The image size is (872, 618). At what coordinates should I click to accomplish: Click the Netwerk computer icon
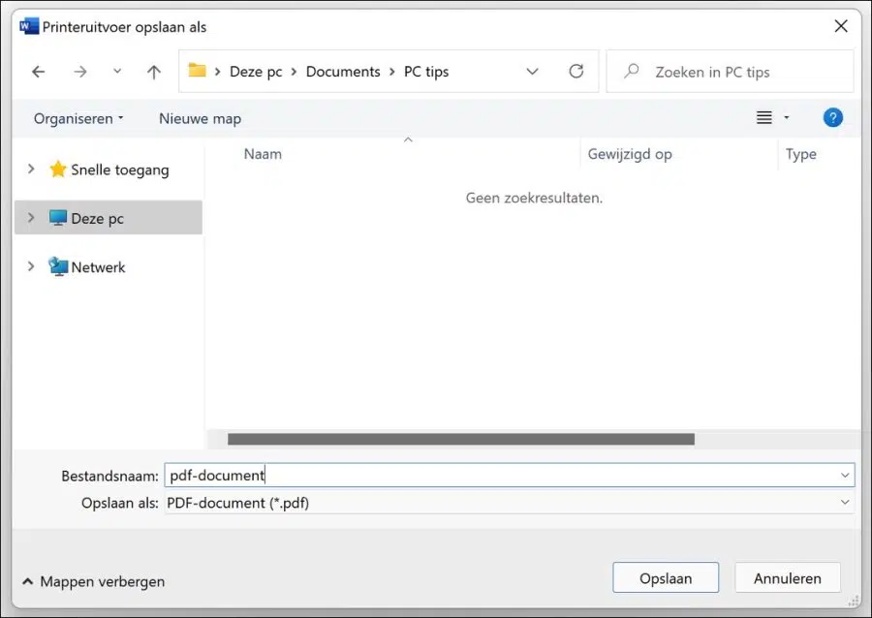point(57,266)
